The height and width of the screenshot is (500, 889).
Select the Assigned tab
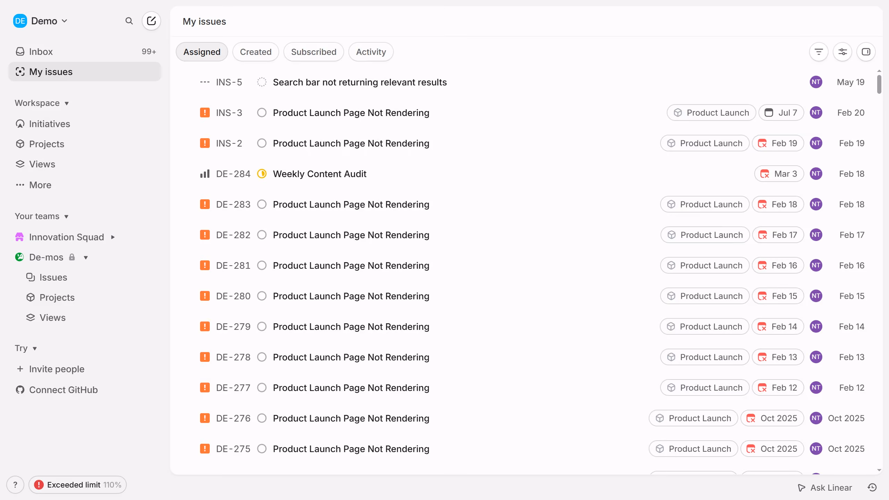(x=202, y=52)
